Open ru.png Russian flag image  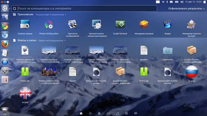(191, 72)
